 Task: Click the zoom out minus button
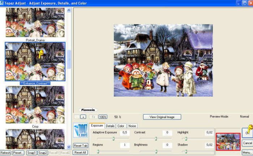pos(77,117)
